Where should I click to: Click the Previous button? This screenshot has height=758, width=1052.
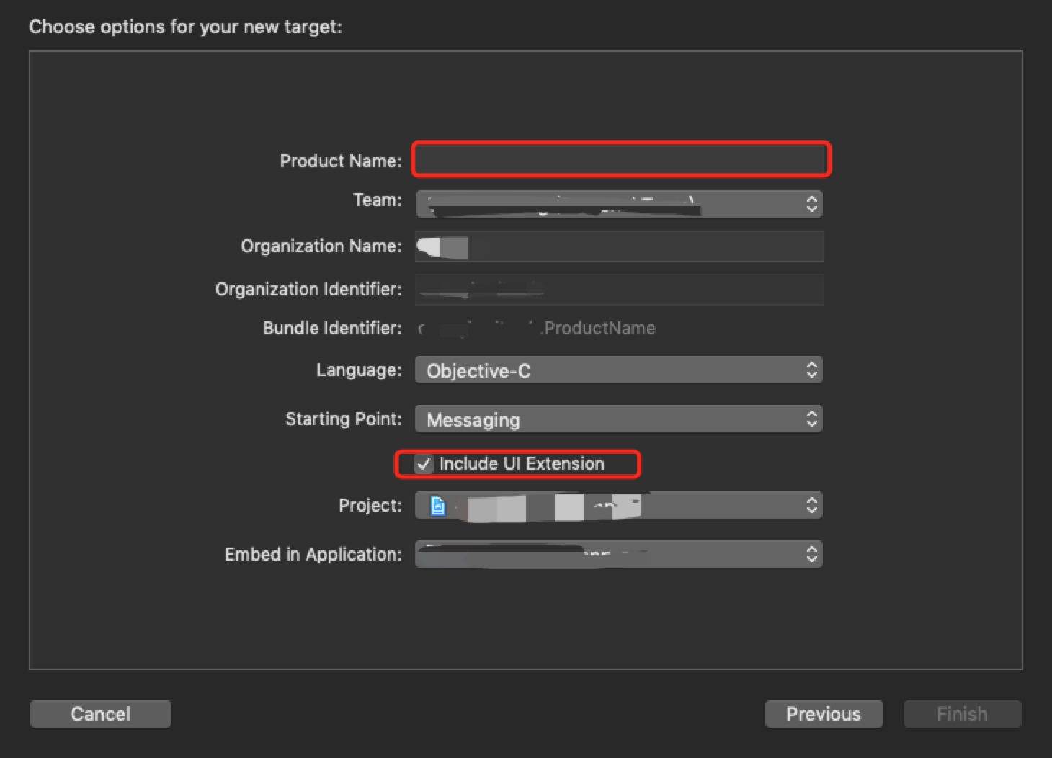(824, 714)
